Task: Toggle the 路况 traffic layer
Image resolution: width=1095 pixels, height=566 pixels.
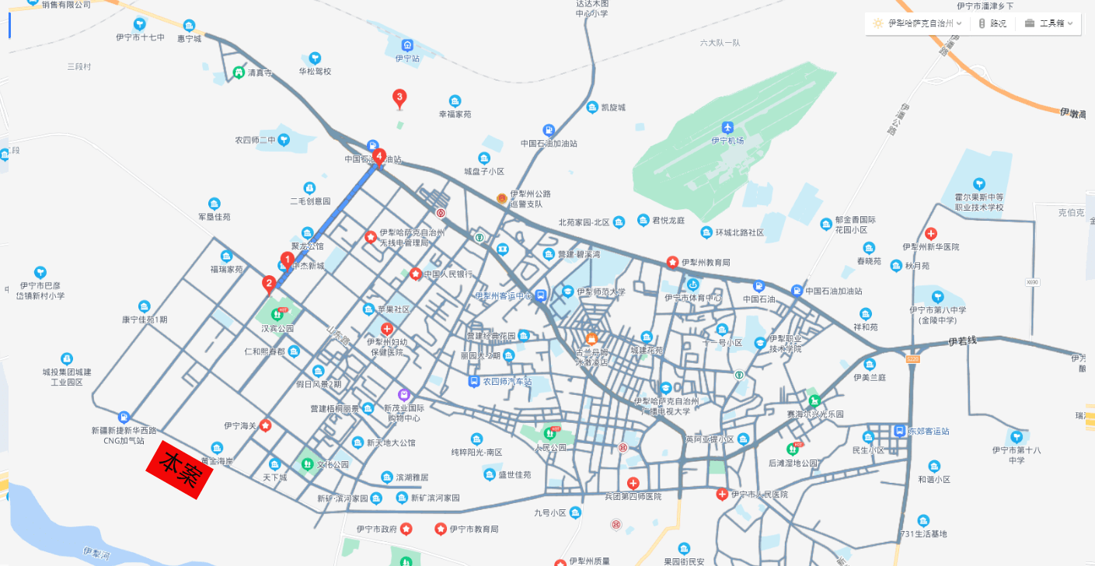Action: point(992,23)
